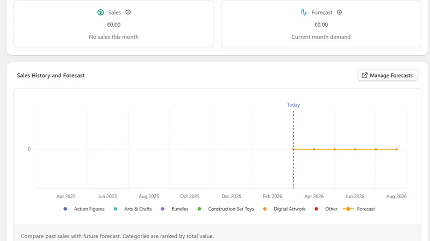This screenshot has height=241, width=430.
Task: Toggle Other legend entry
Action: pos(326,209)
